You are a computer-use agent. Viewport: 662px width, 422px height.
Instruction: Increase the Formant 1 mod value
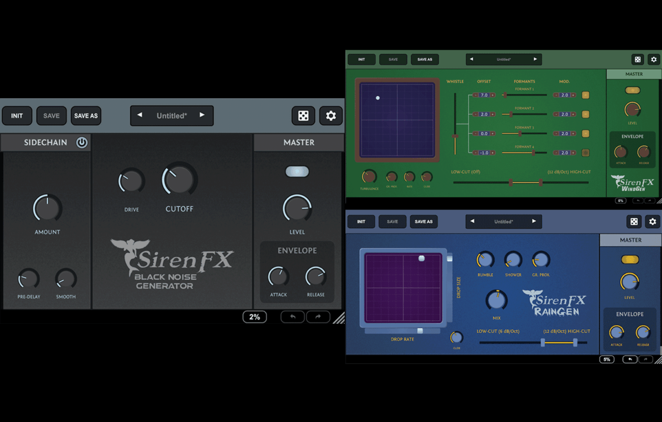573,95
